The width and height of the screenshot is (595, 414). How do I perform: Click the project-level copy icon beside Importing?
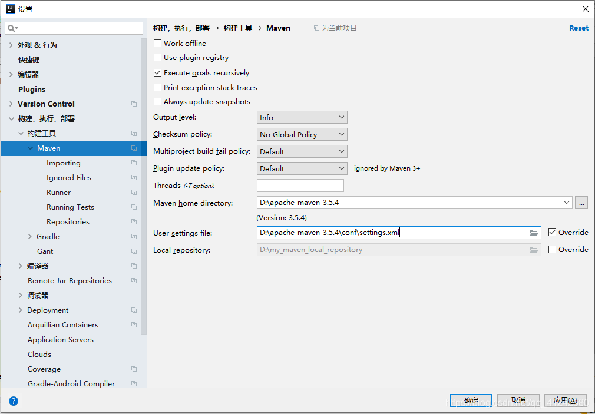click(134, 163)
